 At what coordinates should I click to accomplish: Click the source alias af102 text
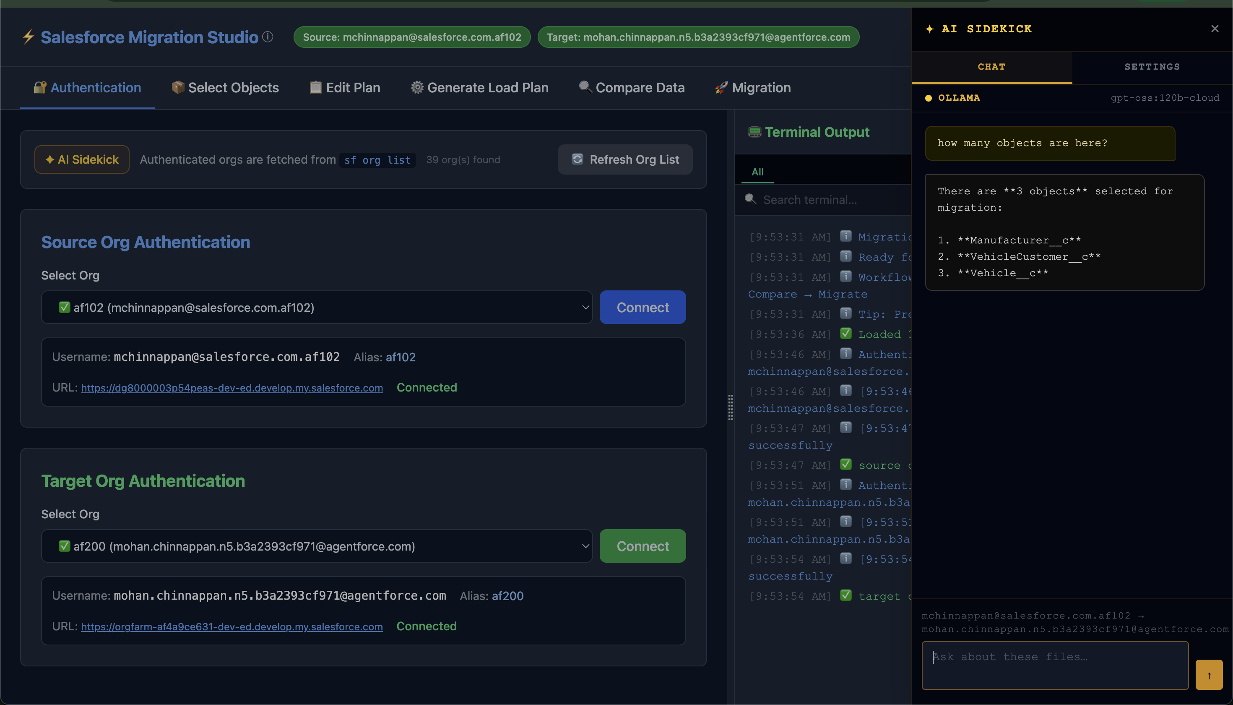pyautogui.click(x=401, y=357)
